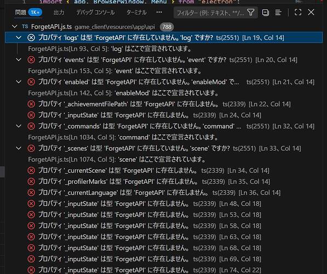The image size is (327, 274).
Task: Select the '_profilerMarks' error row
Action: [164, 181]
